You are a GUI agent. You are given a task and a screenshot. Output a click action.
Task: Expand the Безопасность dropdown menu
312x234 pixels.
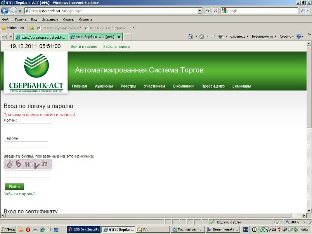point(264,36)
